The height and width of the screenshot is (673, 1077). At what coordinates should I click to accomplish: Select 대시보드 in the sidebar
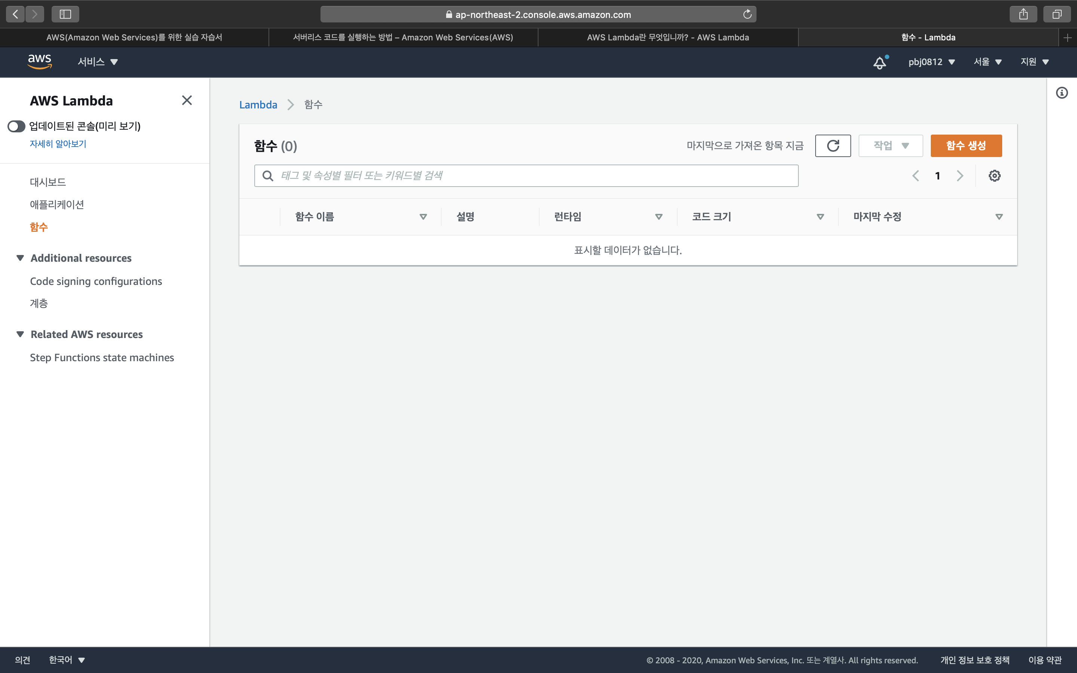[47, 182]
